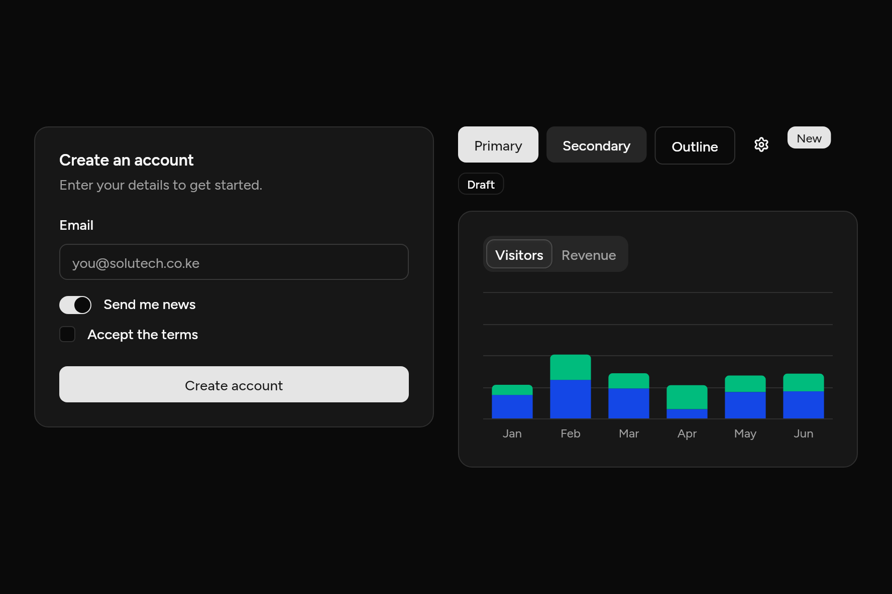Screen dimensions: 892x594
Task: Click the Feb bar in chart
Action: point(571,387)
